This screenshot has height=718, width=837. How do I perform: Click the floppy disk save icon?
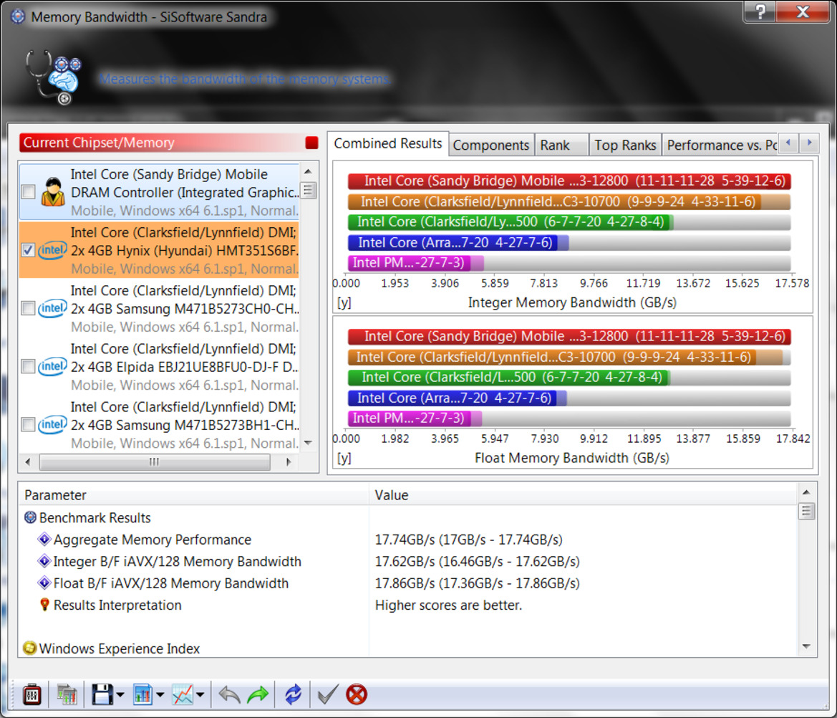(102, 694)
